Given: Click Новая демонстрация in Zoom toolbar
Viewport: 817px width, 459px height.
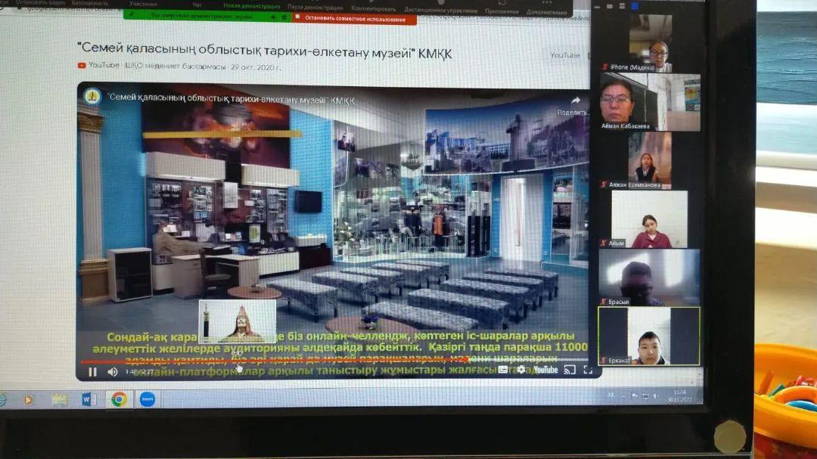Looking at the screenshot, I should click(252, 6).
